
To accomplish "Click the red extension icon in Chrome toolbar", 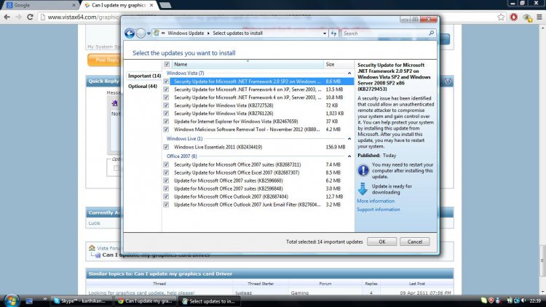I will coord(514,17).
